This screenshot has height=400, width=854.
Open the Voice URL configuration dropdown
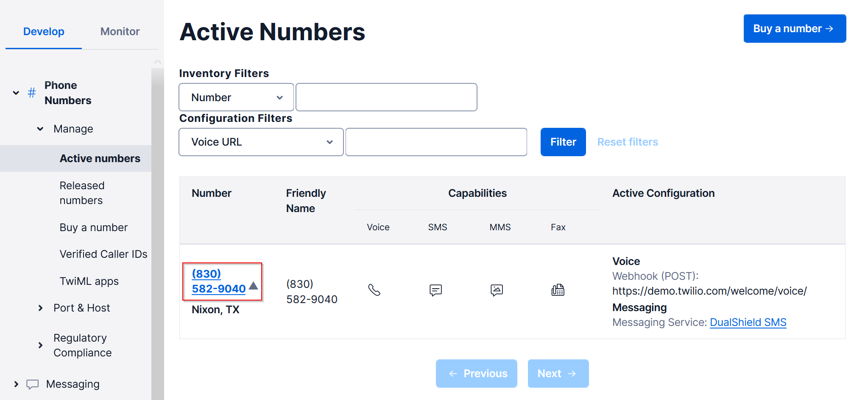[261, 142]
